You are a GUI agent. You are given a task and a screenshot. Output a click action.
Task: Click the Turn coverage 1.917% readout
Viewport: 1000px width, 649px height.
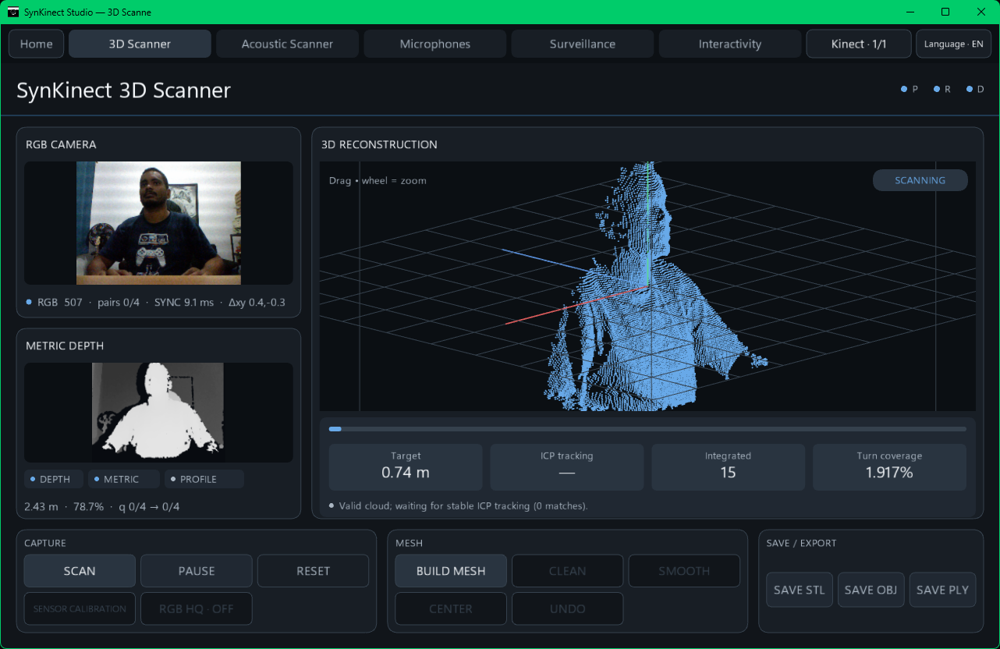[889, 466]
